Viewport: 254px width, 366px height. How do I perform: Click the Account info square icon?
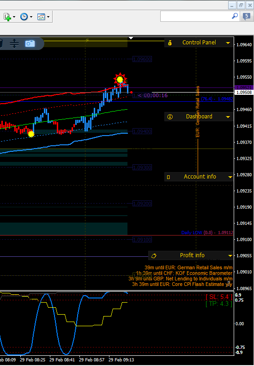[x=169, y=177]
